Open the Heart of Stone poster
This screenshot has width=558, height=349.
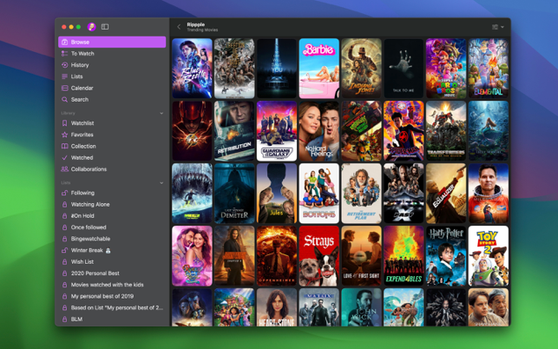pyautogui.click(x=277, y=307)
